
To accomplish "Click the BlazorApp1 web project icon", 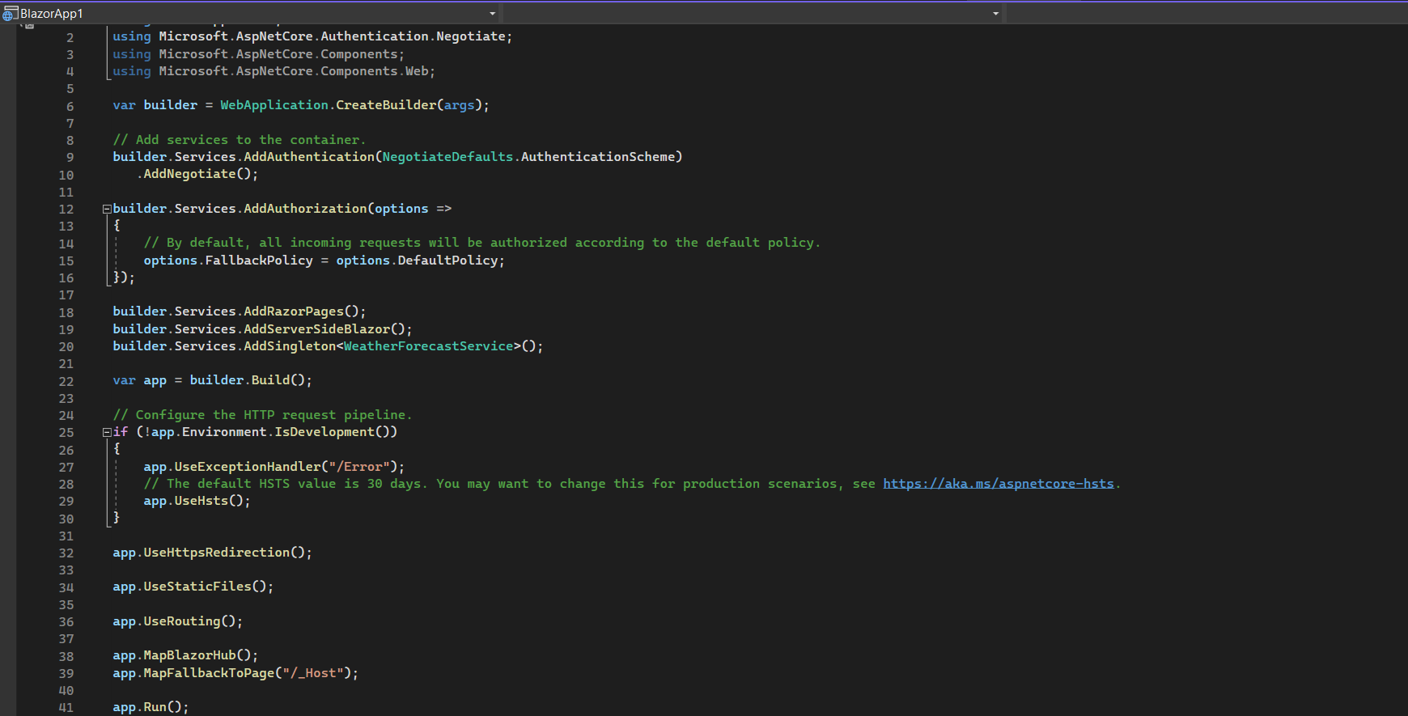I will tap(10, 13).
